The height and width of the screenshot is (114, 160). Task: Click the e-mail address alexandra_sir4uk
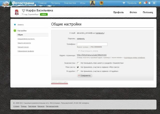[86, 33]
